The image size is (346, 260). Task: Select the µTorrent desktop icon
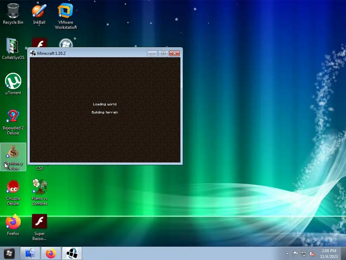[13, 84]
